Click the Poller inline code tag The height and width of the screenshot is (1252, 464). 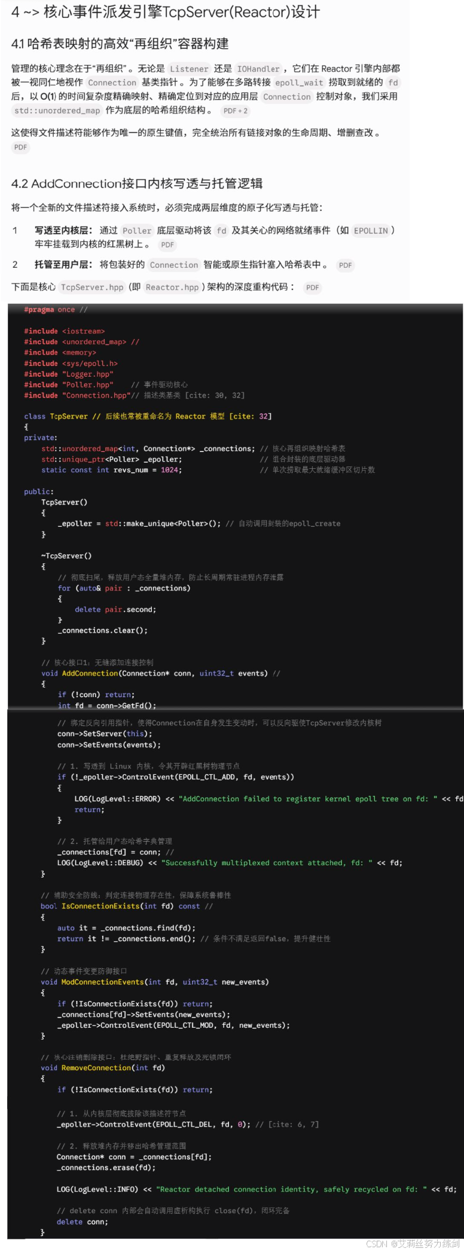(137, 231)
